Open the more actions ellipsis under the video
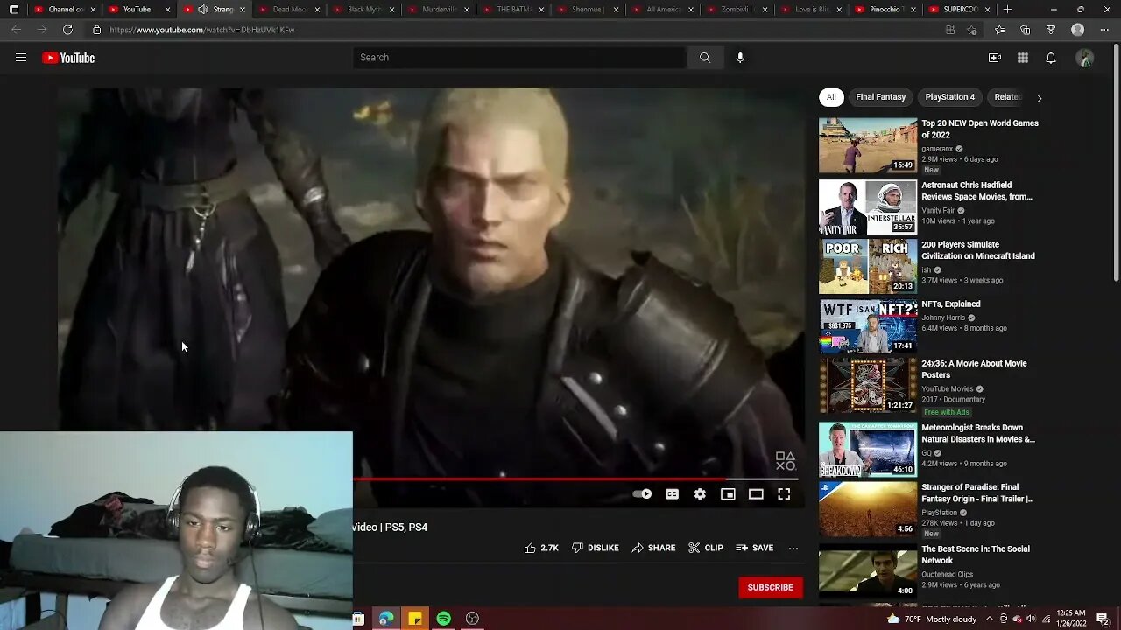The image size is (1121, 630). click(x=793, y=549)
